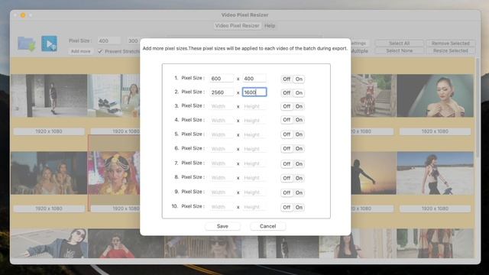This screenshot has height=275, width=489.
Task: Toggle the Prevent Stretch checkbox
Action: click(100, 51)
